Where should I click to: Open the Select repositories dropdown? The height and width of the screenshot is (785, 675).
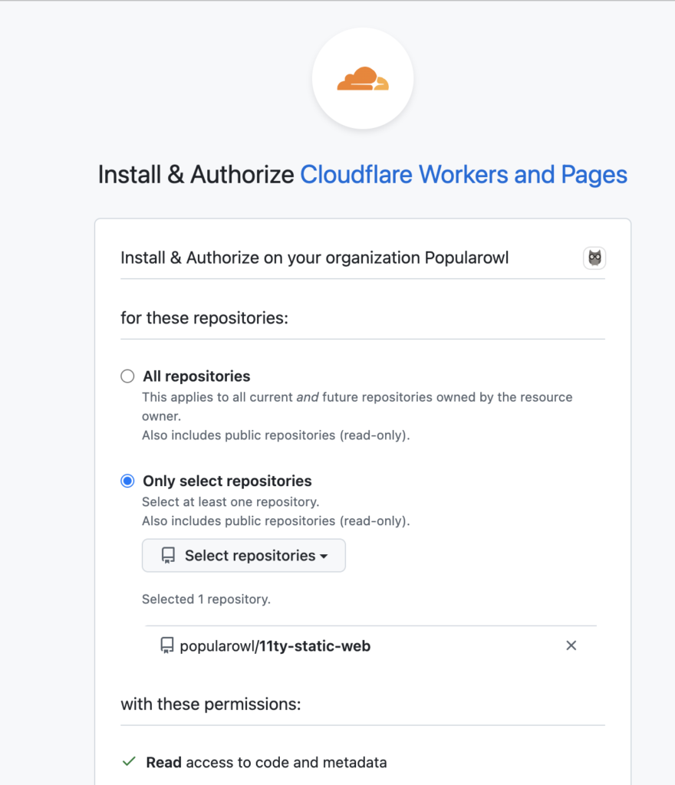[x=243, y=555]
